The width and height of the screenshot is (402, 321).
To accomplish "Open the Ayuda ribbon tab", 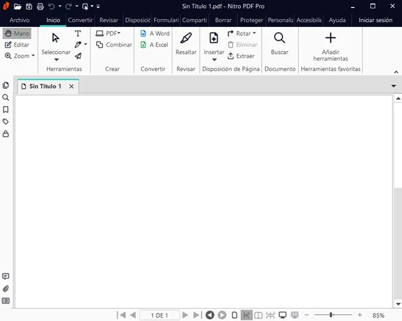I will [x=337, y=20].
